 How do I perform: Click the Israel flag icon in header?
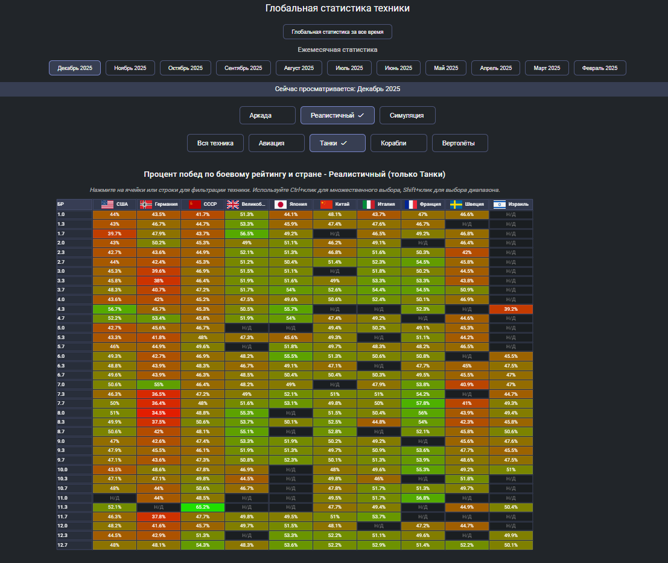coord(499,205)
